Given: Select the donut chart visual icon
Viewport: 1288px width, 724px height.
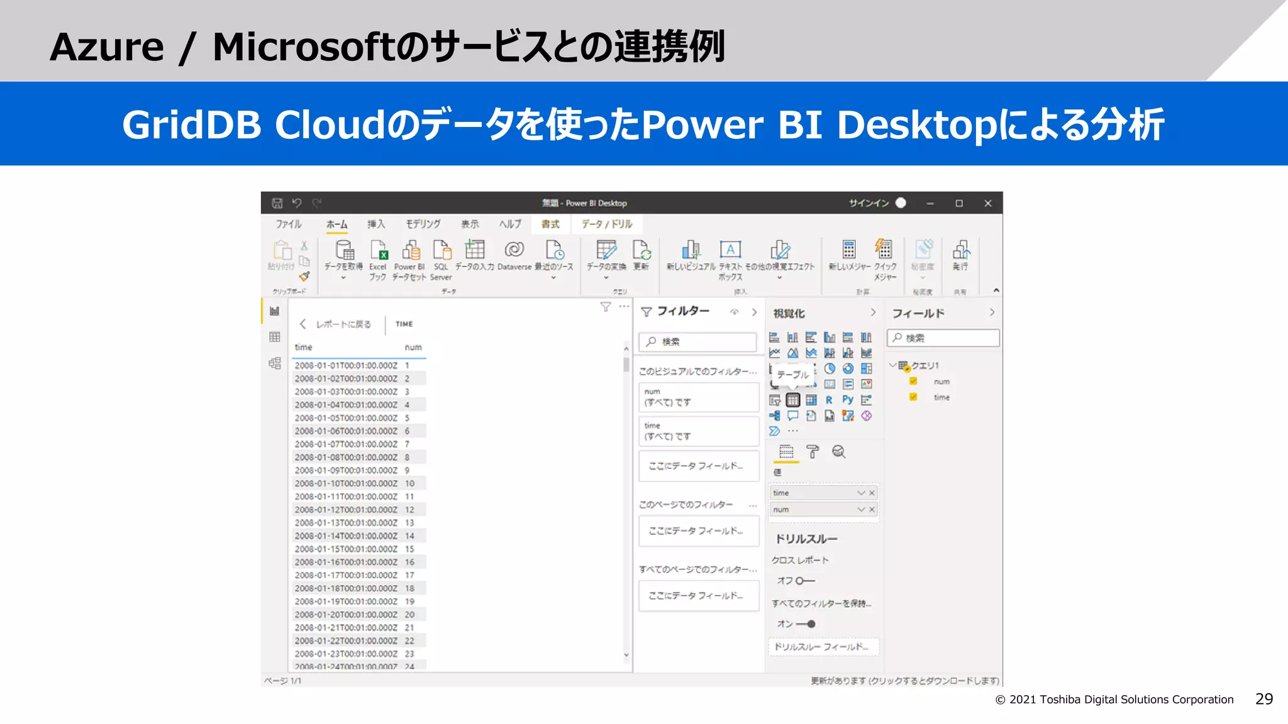Looking at the screenshot, I should [x=848, y=368].
